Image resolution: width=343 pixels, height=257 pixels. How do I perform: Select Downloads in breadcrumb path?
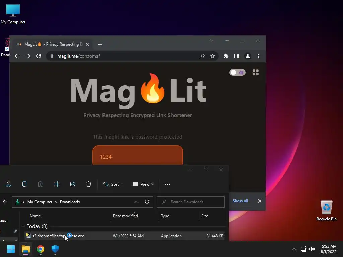tap(70, 202)
